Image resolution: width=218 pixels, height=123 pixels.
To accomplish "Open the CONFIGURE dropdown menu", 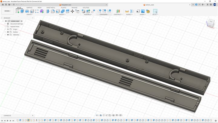I will click(x=104, y=15).
